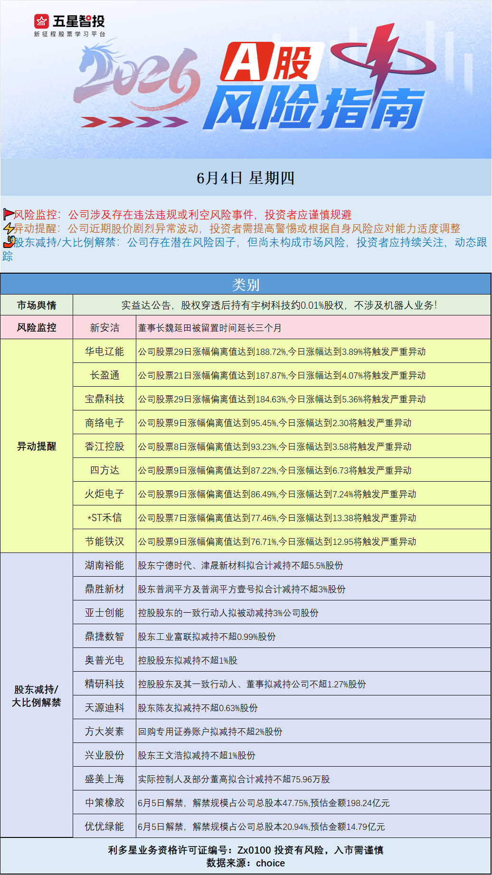Click 股东普润平方 reduction description
This screenshot has width=492, height=875.
tap(242, 589)
